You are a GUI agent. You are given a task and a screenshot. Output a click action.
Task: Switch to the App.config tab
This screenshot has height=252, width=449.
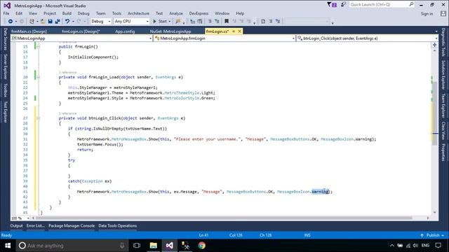[125, 31]
